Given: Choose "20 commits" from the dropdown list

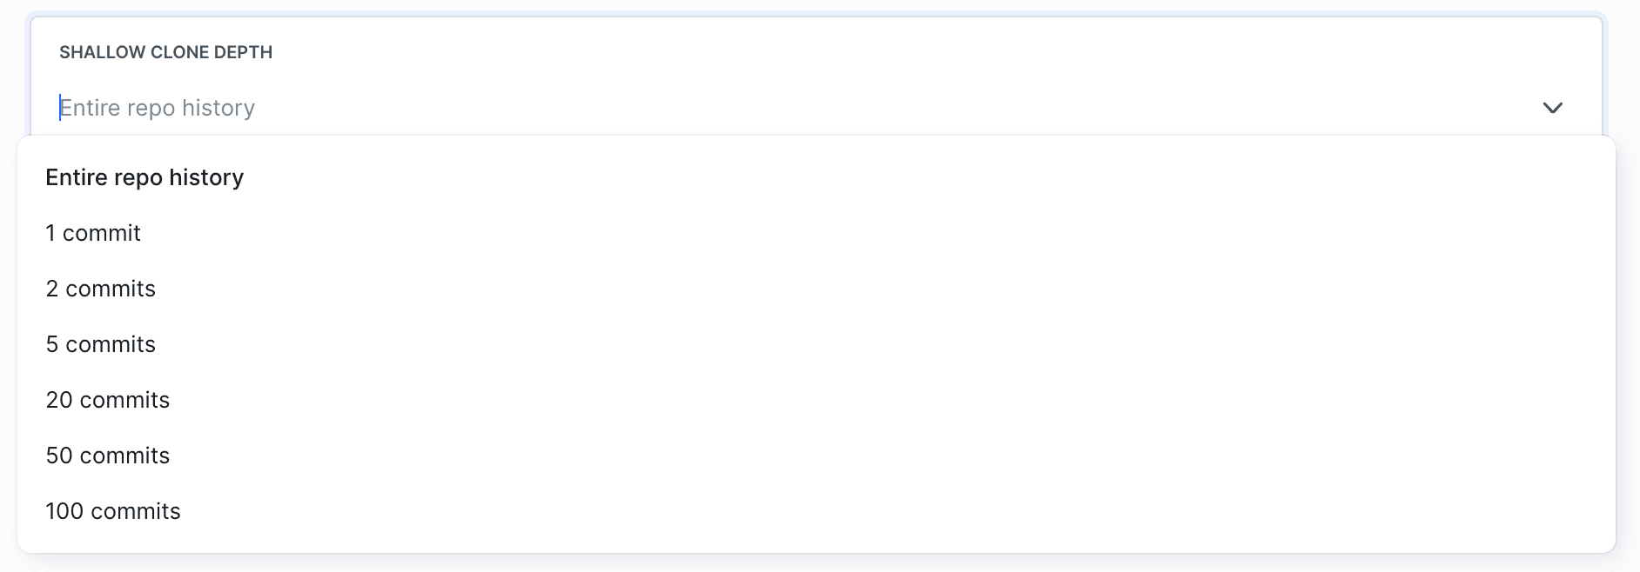Looking at the screenshot, I should (108, 400).
